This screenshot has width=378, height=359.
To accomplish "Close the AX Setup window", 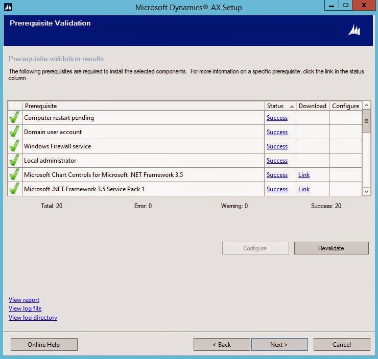I will 364,5.
